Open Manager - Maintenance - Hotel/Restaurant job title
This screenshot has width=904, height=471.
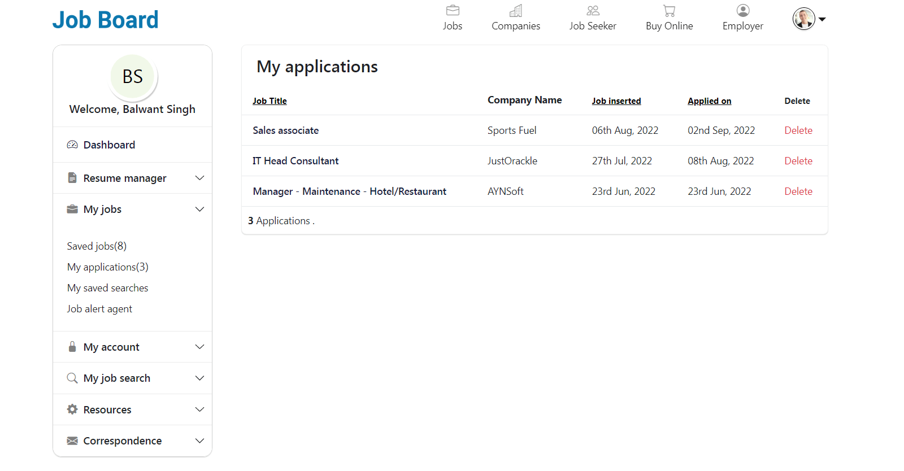coord(350,191)
